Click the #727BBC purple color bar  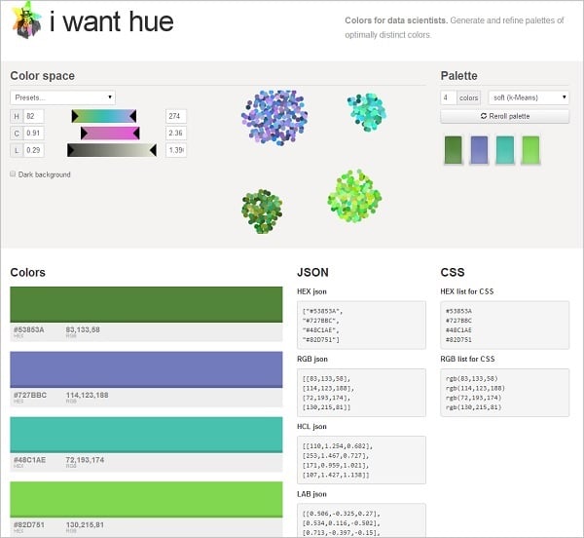coord(146,369)
